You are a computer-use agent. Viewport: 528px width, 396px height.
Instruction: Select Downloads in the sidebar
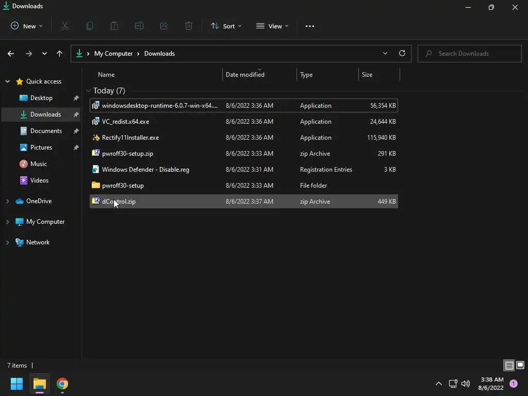(x=41, y=114)
